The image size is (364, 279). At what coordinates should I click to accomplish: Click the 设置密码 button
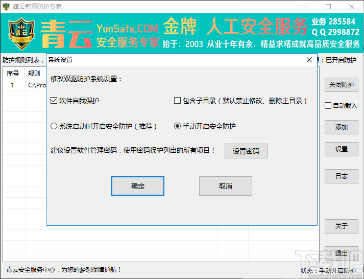pos(246,151)
